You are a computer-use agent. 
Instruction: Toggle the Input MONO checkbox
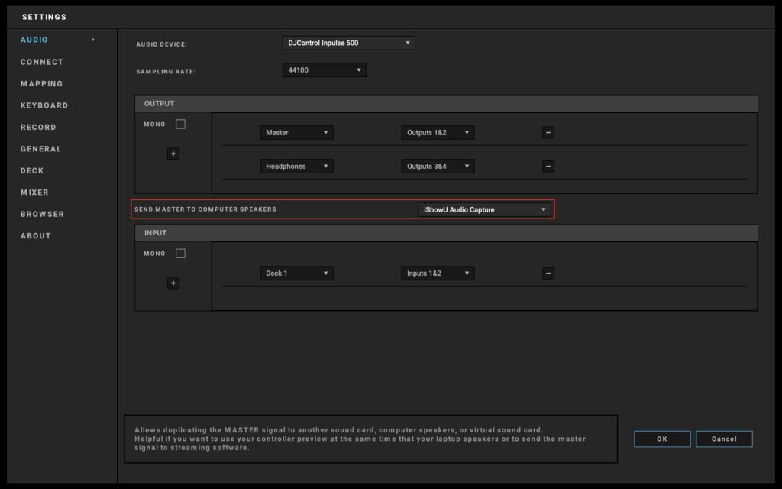(180, 254)
